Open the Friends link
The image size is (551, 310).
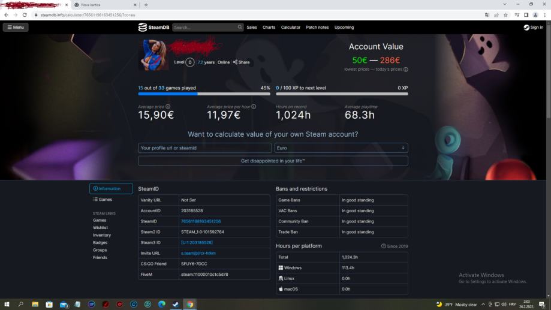(x=100, y=257)
